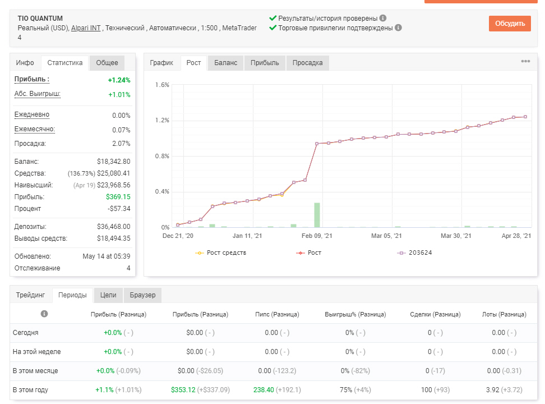Click the В этом месяце row label
Image resolution: width=545 pixels, height=404 pixels.
pyautogui.click(x=35, y=371)
